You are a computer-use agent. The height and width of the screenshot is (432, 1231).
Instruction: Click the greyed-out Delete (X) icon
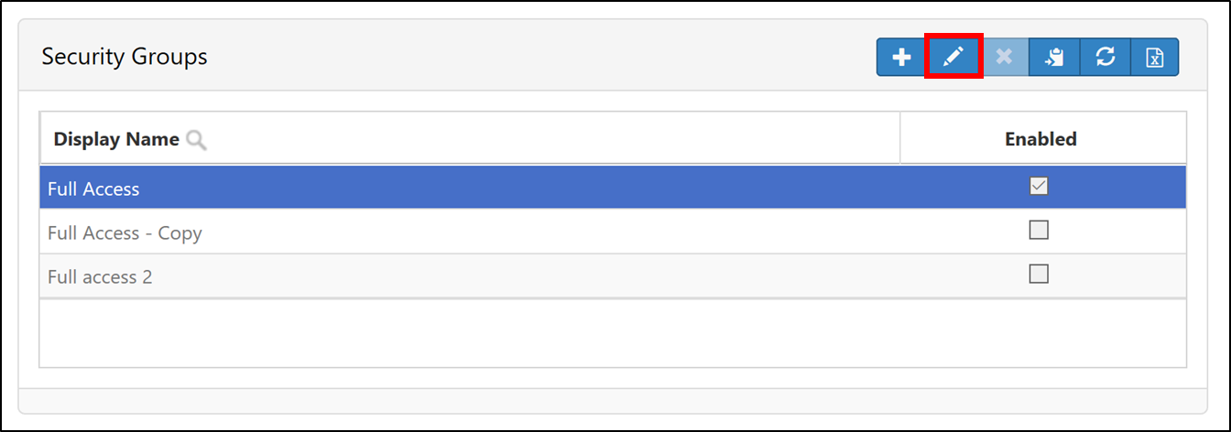[x=1004, y=57]
